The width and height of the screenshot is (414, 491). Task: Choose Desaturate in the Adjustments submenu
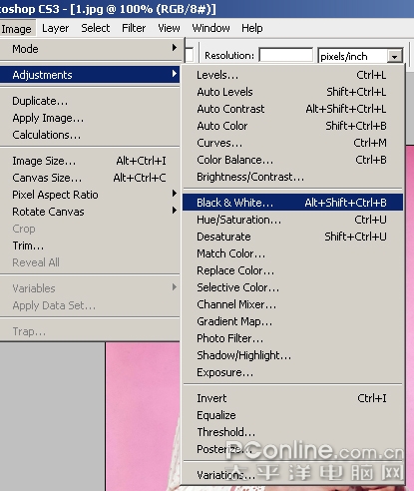292,237
